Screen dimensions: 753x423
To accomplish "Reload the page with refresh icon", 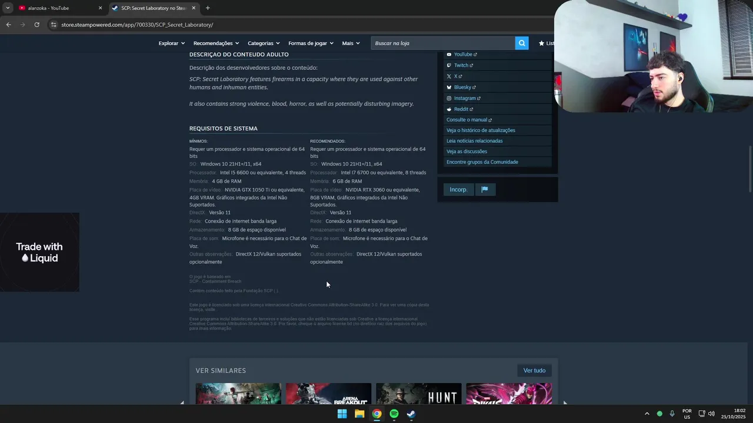I will pos(36,25).
